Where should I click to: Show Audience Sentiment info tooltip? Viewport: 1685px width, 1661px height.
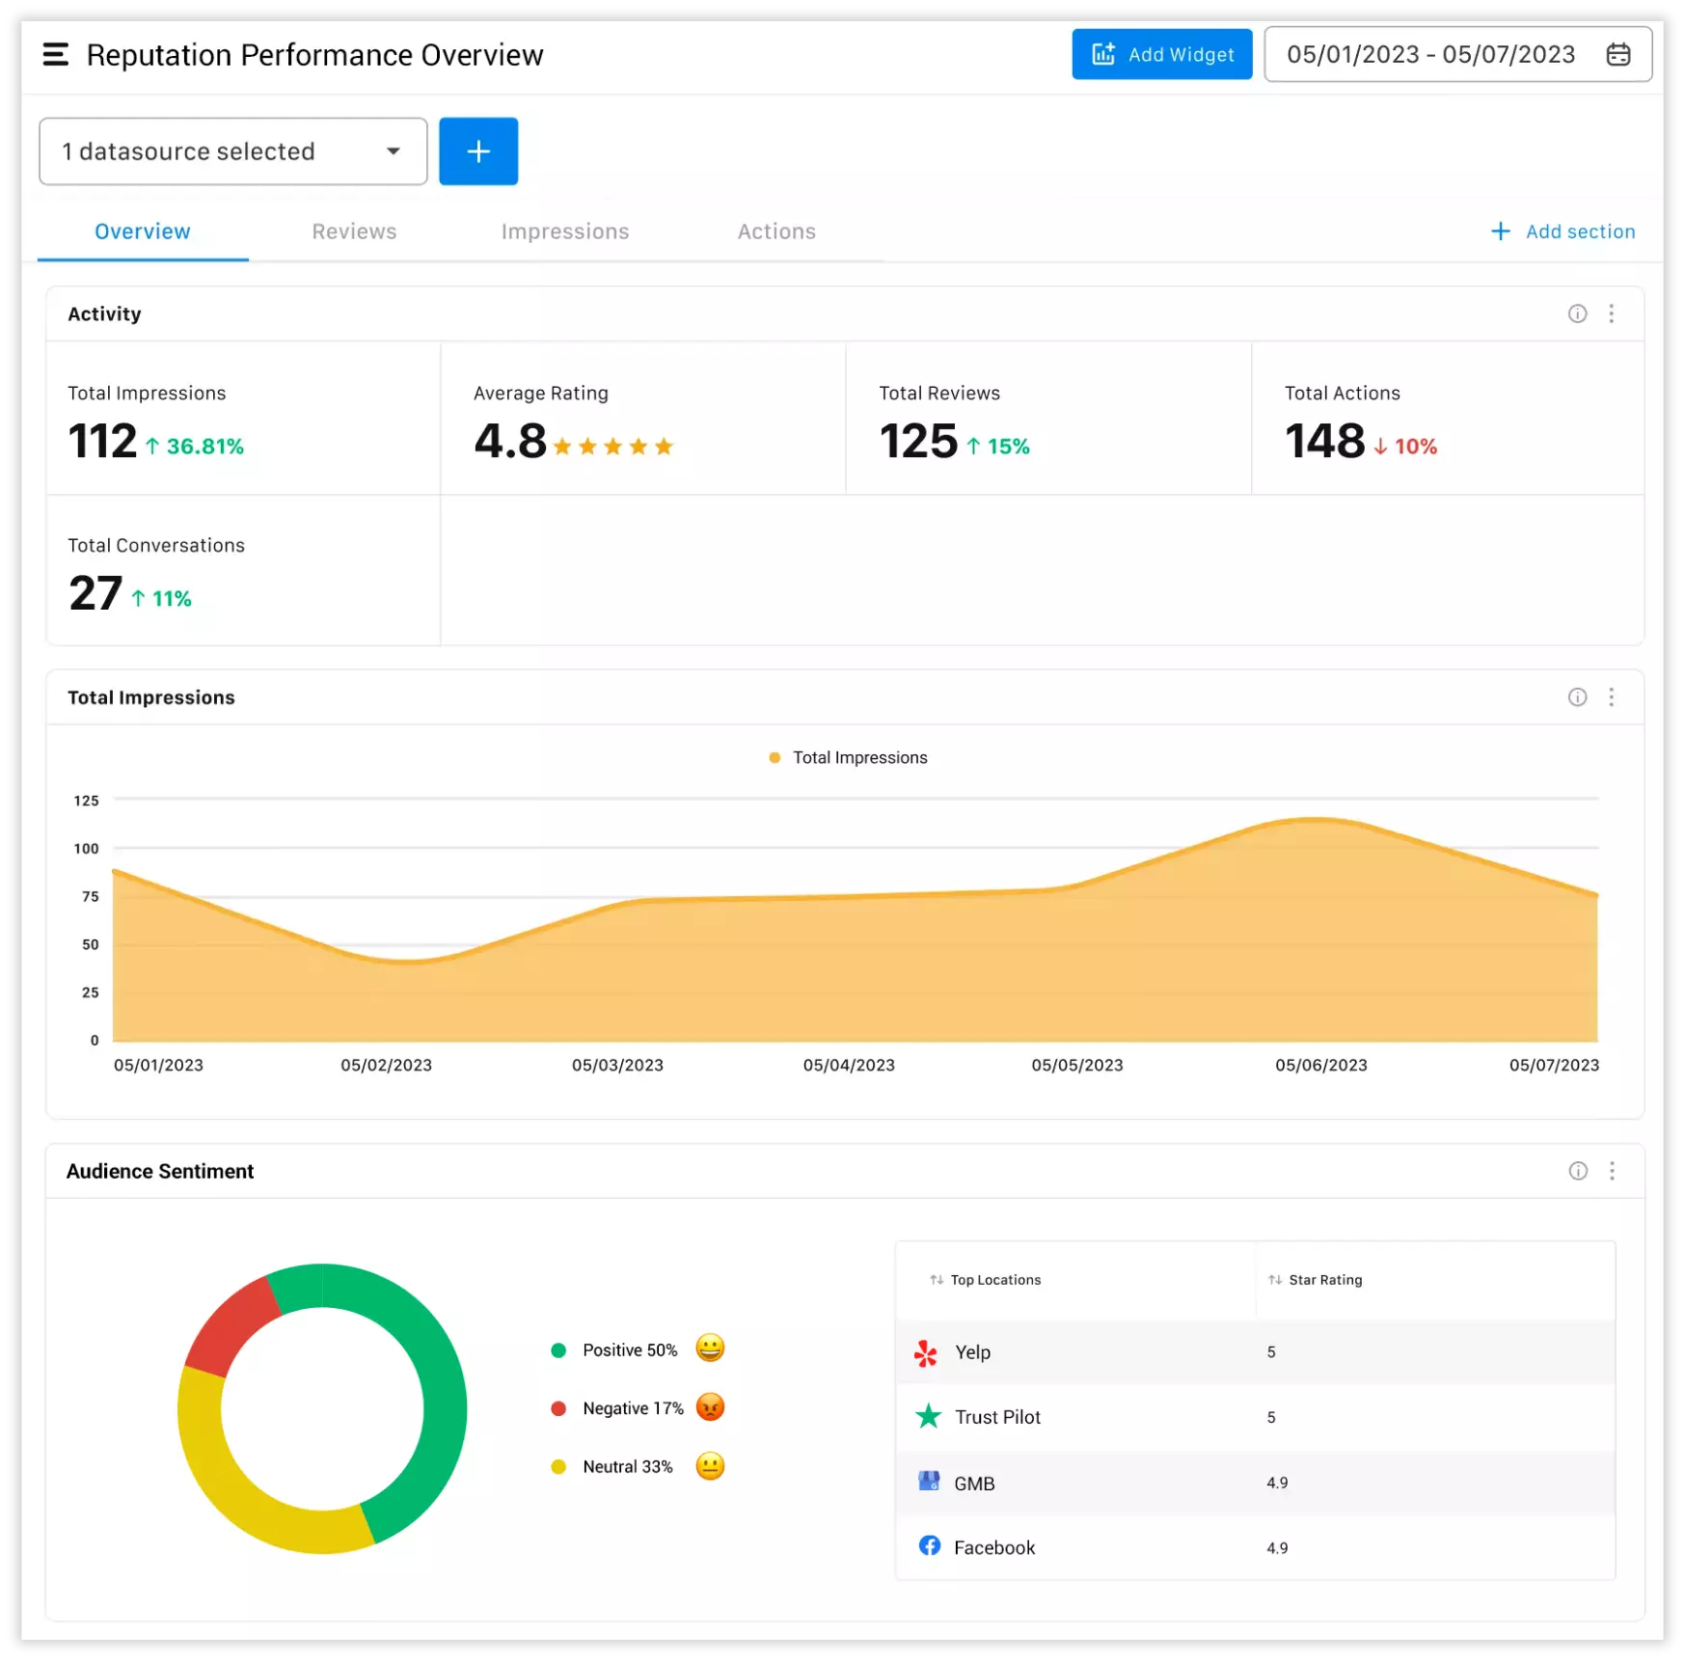(x=1577, y=1171)
